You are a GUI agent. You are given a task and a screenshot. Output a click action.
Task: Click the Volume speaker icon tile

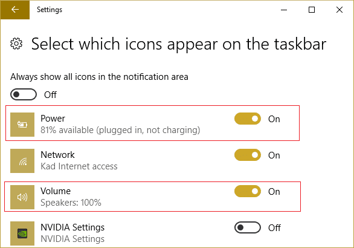pos(22,197)
